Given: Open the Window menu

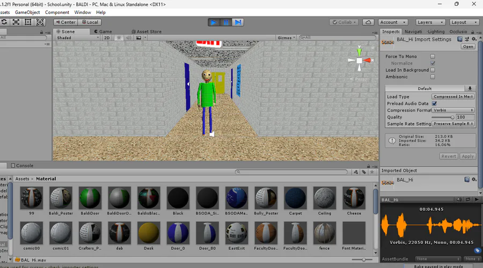Looking at the screenshot, I should [x=83, y=12].
